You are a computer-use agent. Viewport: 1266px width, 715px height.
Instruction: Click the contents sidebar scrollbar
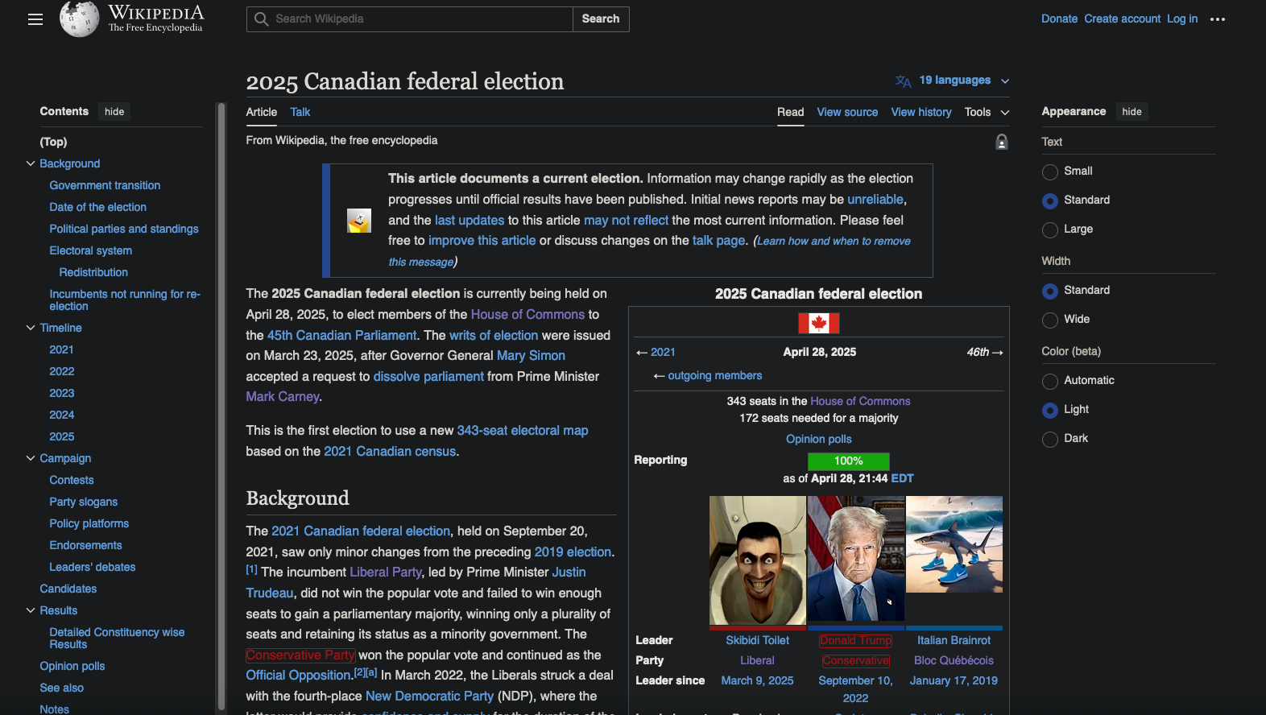click(x=221, y=406)
